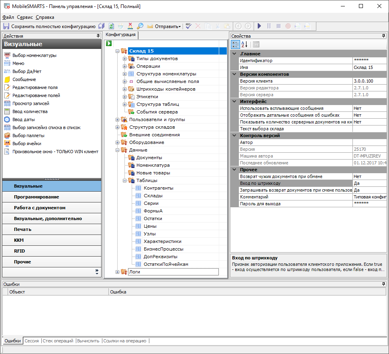This screenshot has height=354, width=389.
Task: Click the copy pages icon in toolbar
Action: coord(208,26)
